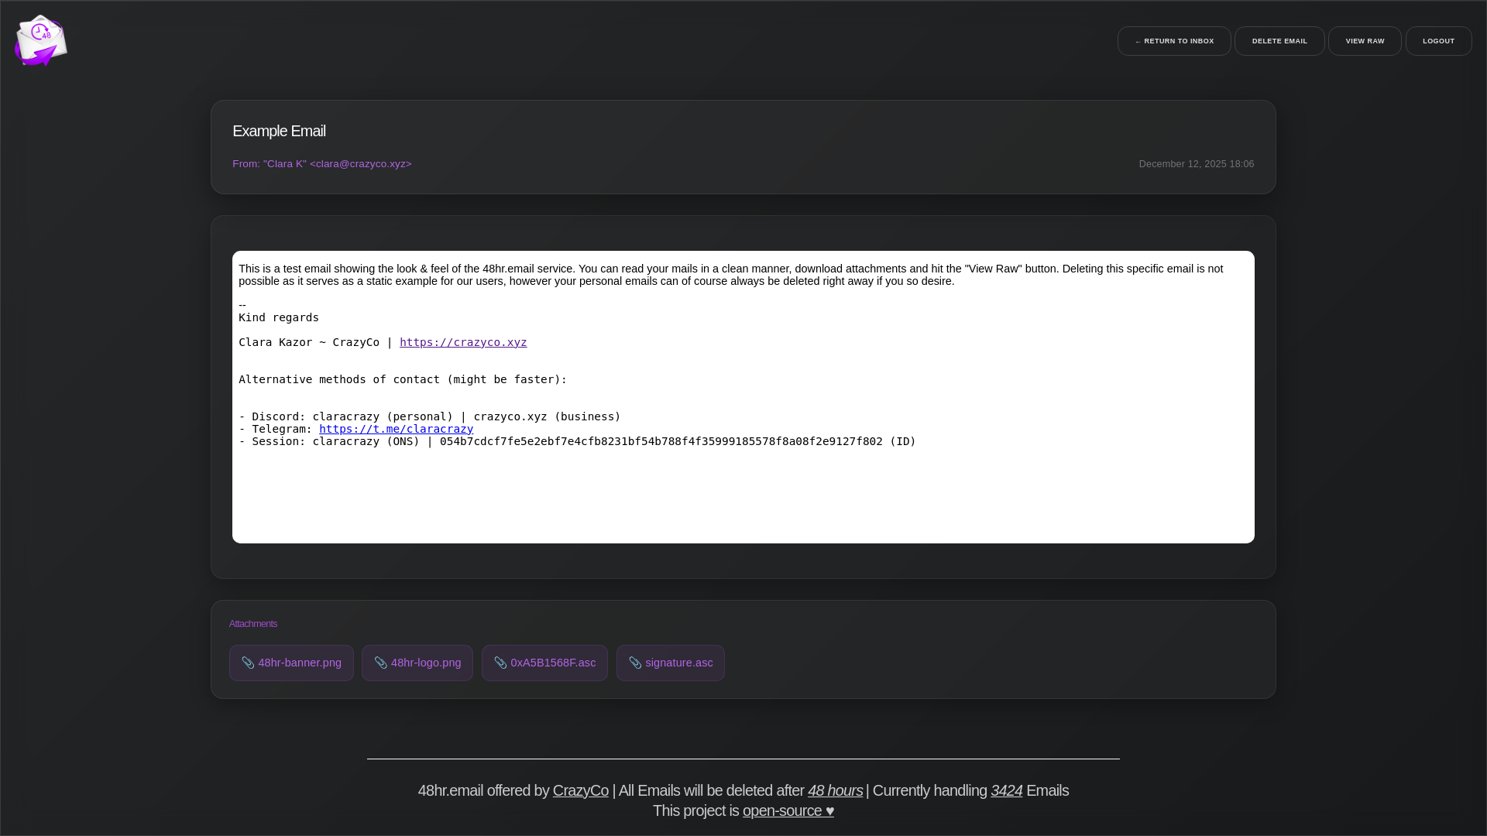Screen dimensions: 1487x836
Task: Download the signature.asc attachment
Action: 678,663
